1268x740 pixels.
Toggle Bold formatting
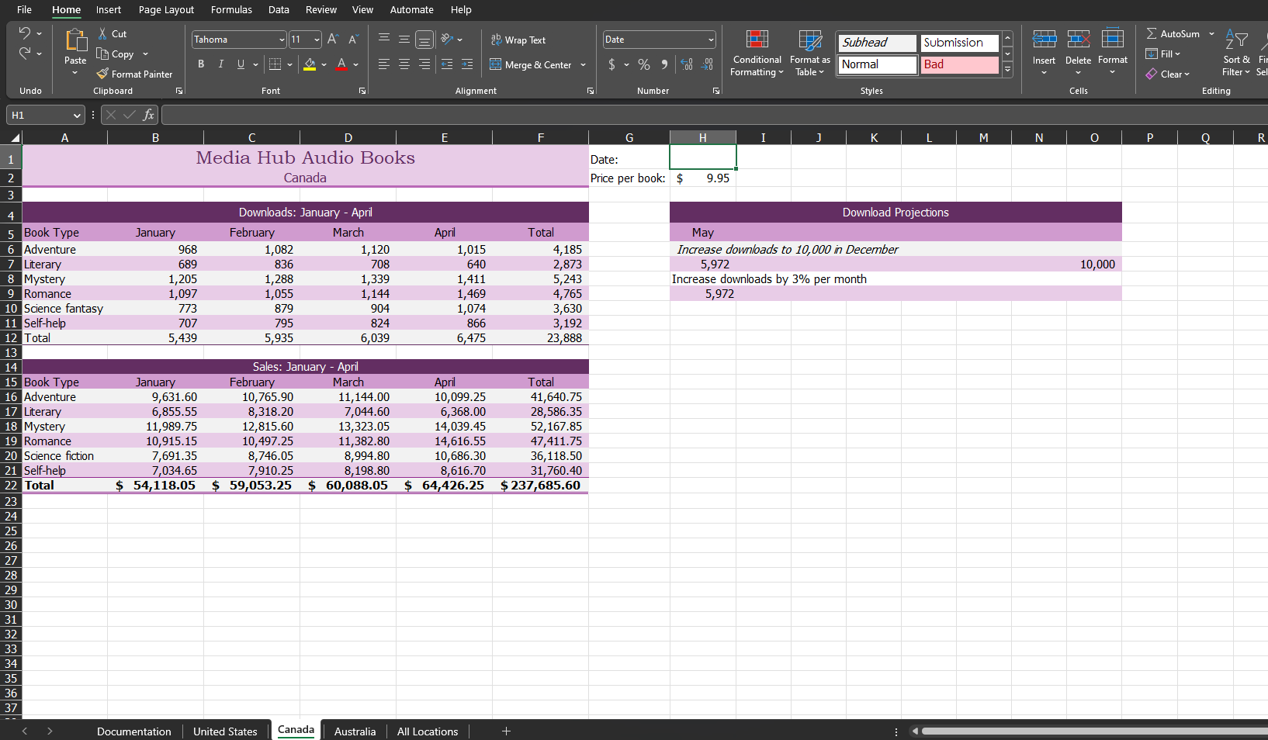(201, 64)
